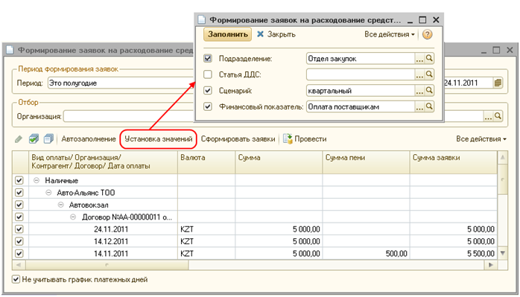520x297 pixels.
Task: Click the horizontal scrollbar right arrow
Action: (491, 265)
